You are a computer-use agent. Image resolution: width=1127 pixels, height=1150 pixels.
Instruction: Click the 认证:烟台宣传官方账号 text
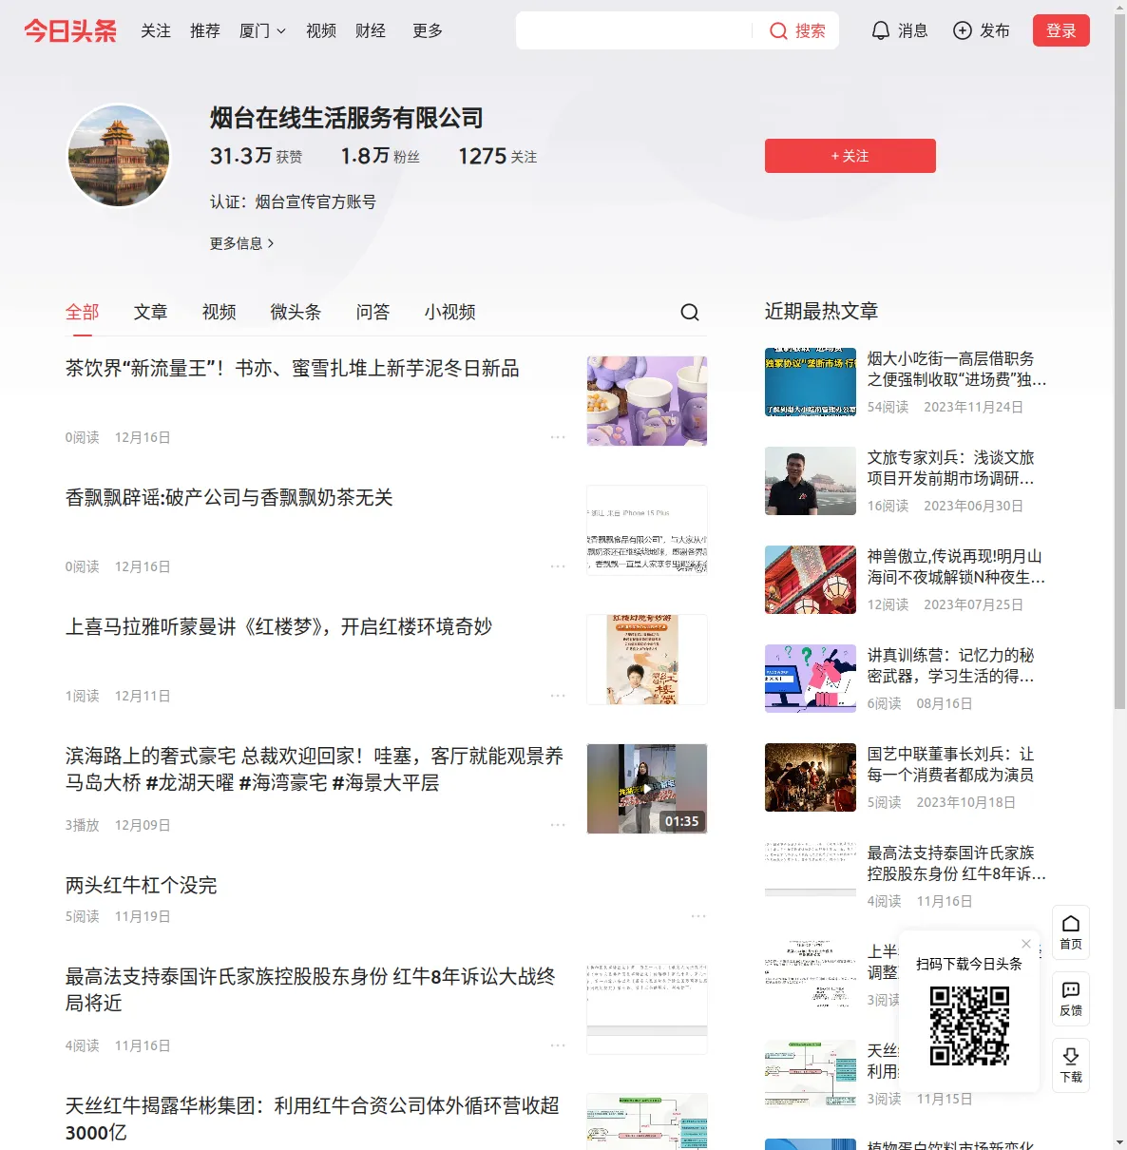click(293, 201)
